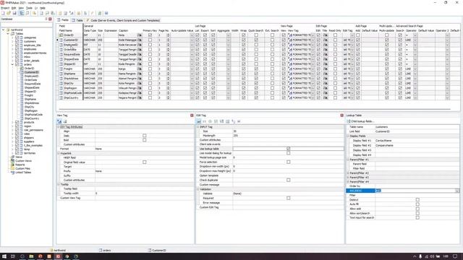The image size is (463, 260).
Task: Toggle the categories table checkbox in tree
Action: 17,38
